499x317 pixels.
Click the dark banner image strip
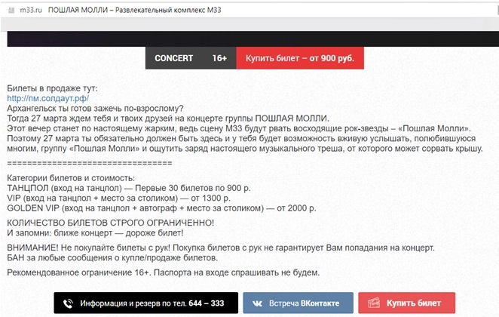249,38
